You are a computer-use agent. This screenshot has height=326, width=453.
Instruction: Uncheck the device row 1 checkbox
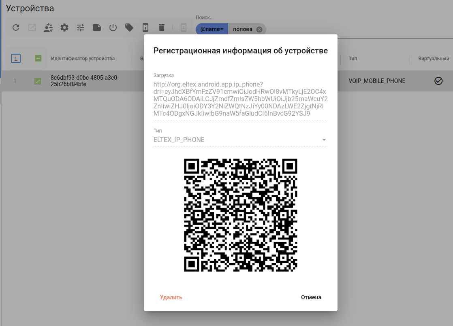pos(38,81)
